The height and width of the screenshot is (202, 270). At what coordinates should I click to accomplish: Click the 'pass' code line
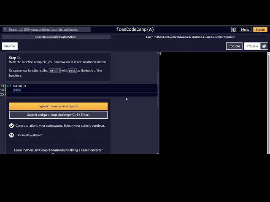point(81,90)
